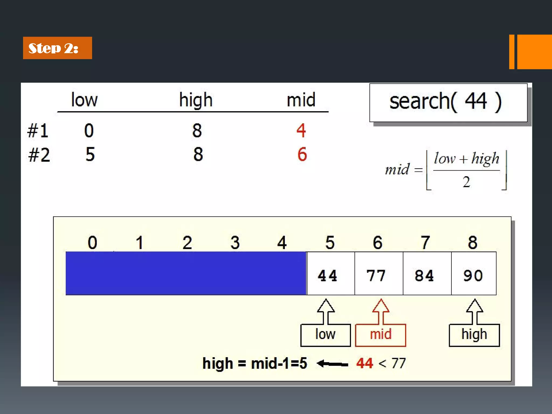Click the red mid value 6

302,154
